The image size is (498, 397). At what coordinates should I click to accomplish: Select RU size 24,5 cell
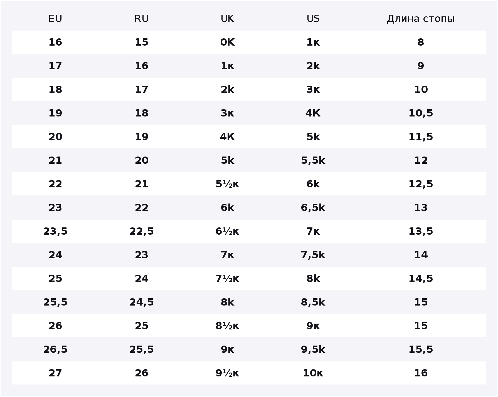[141, 302]
